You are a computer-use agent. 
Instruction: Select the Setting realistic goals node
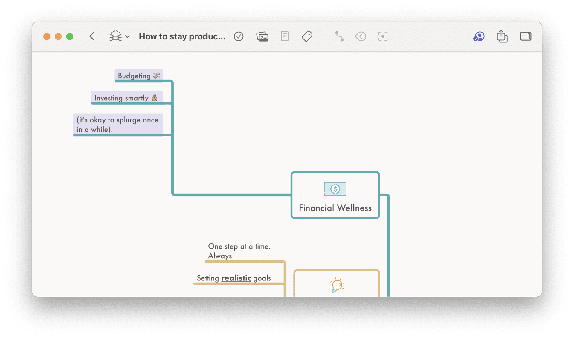click(234, 278)
